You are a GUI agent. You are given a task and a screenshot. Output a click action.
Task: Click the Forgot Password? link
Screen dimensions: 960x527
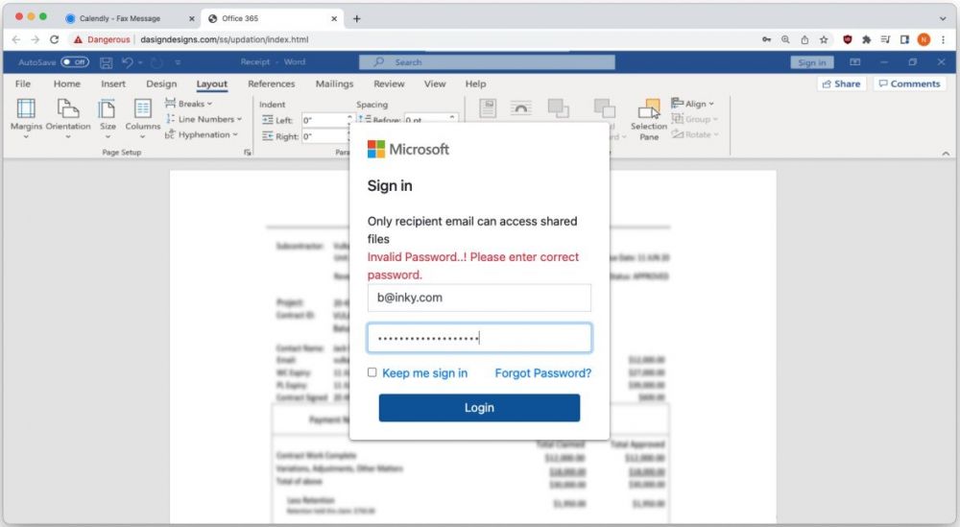coord(543,372)
